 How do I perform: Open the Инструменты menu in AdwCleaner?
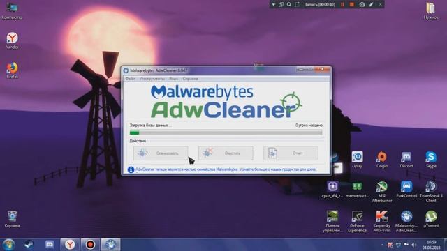(x=152, y=79)
